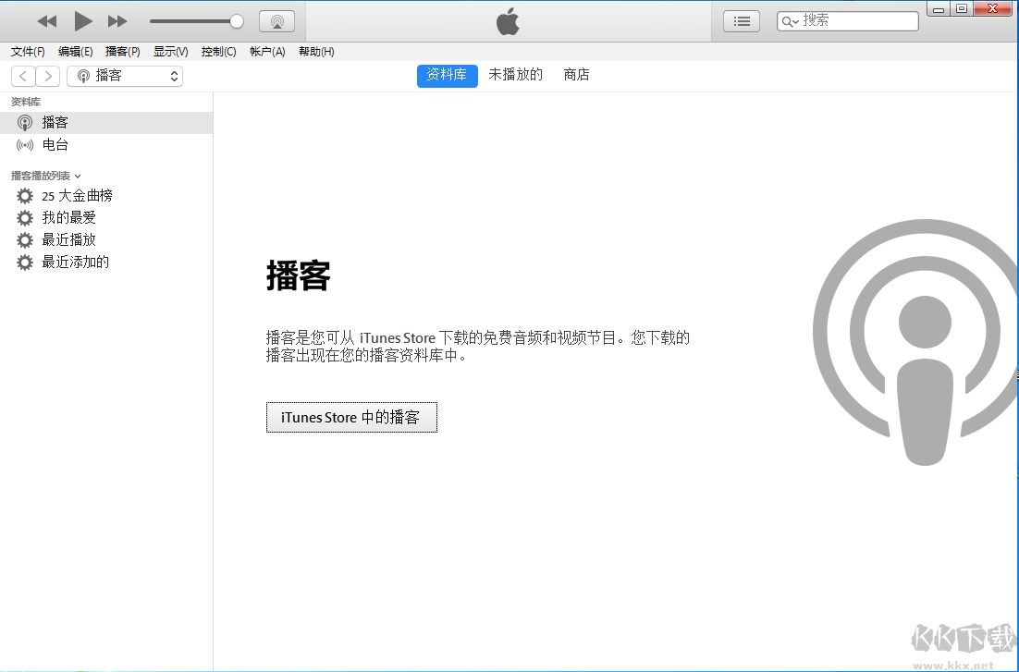Open the Up Next list icon
1019x672 pixels.
pos(741,20)
